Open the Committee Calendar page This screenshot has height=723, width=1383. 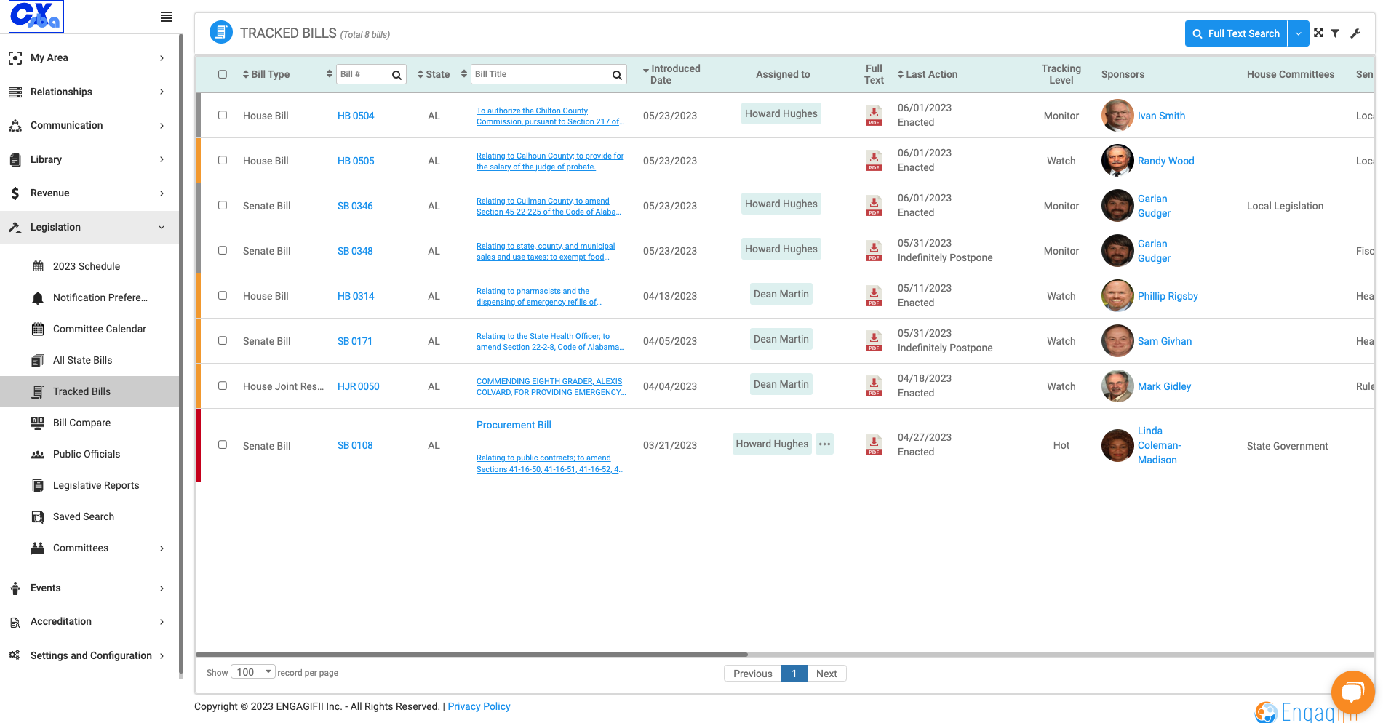coord(100,329)
